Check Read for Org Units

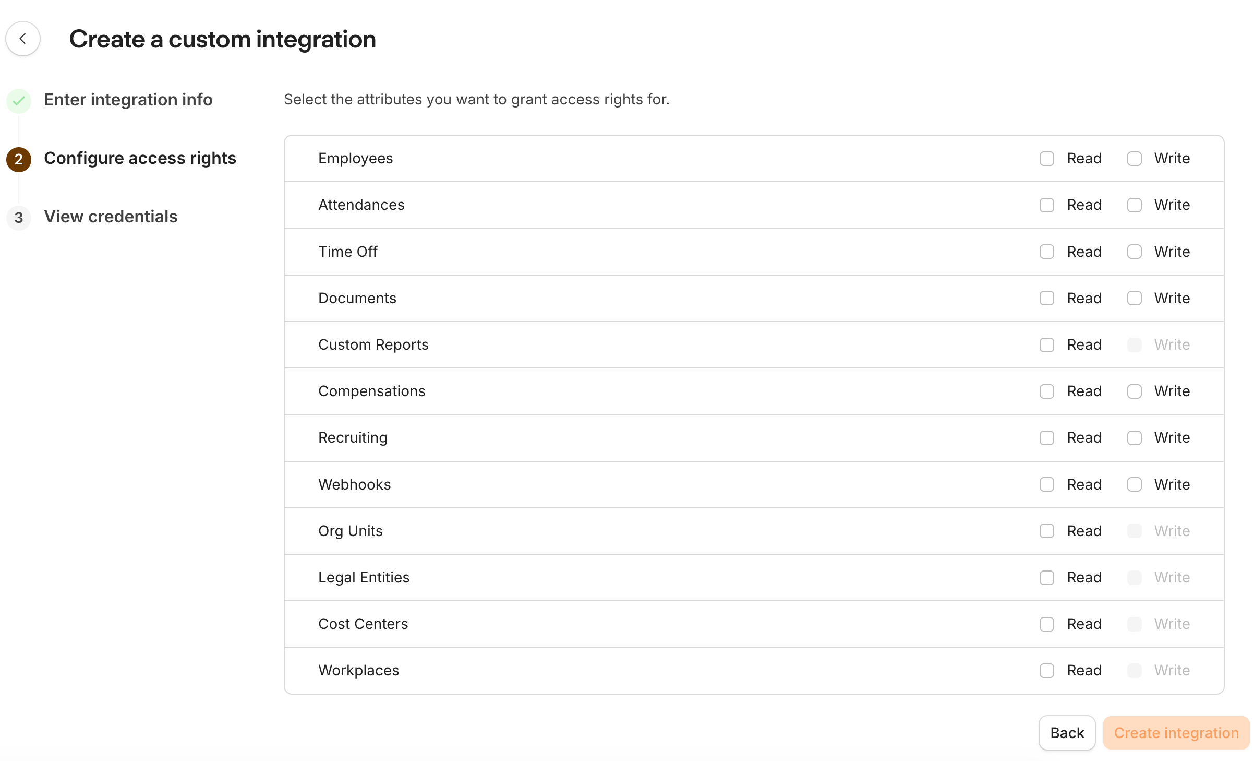[1046, 531]
